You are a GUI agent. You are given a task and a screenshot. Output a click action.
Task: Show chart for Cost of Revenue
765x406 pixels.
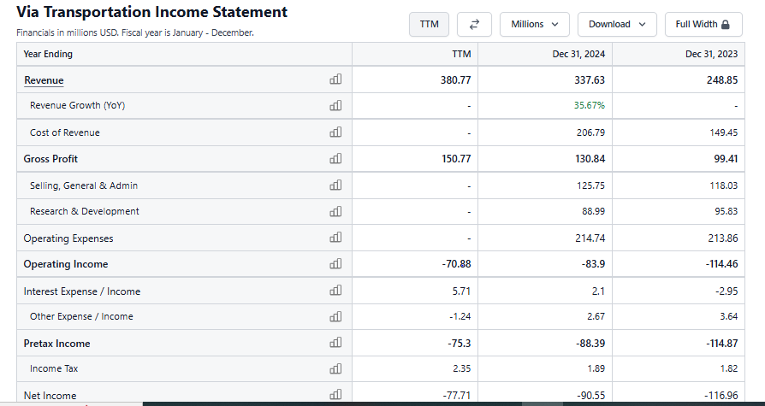pyautogui.click(x=335, y=132)
